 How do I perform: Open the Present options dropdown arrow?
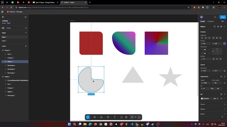click(x=218, y=17)
